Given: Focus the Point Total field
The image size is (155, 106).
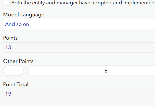Looking at the screenshot, I should [x=79, y=94].
